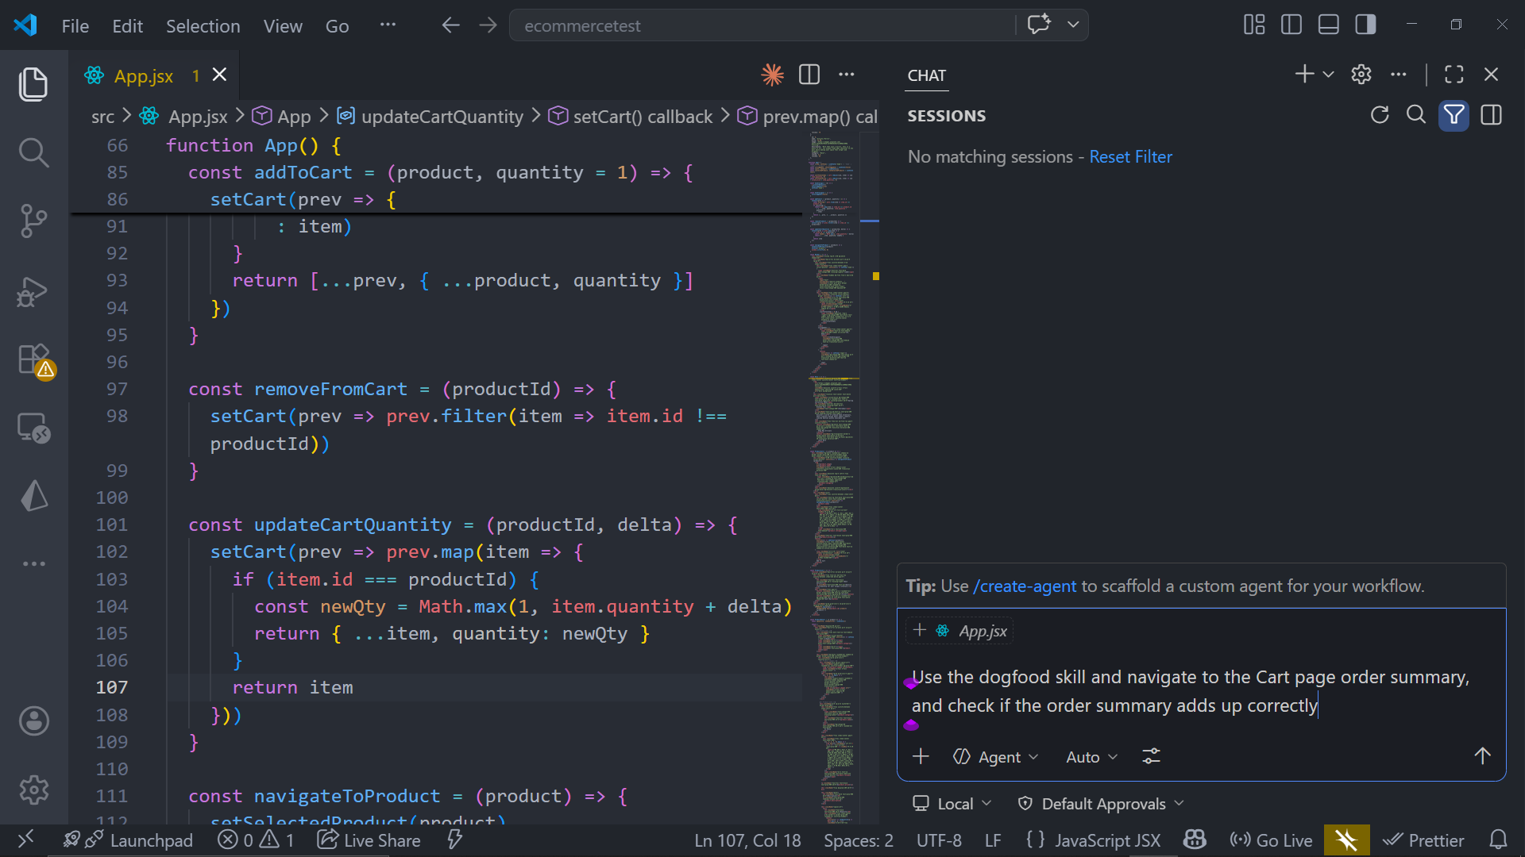Open the Go menu
This screenshot has width=1525, height=857.
[337, 26]
